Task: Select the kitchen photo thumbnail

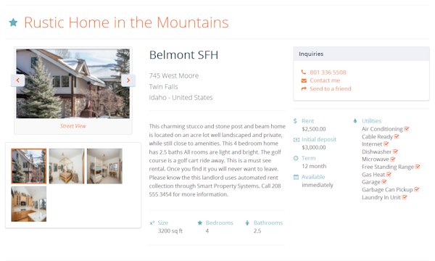Action: pos(29,204)
